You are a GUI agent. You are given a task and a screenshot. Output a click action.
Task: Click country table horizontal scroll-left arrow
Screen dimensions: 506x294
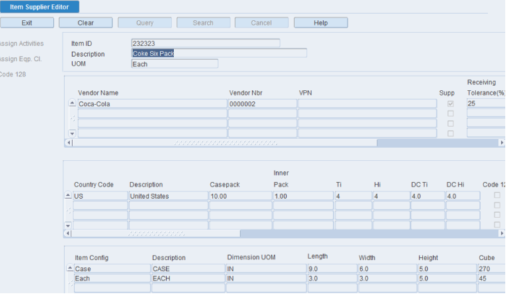[x=68, y=233]
